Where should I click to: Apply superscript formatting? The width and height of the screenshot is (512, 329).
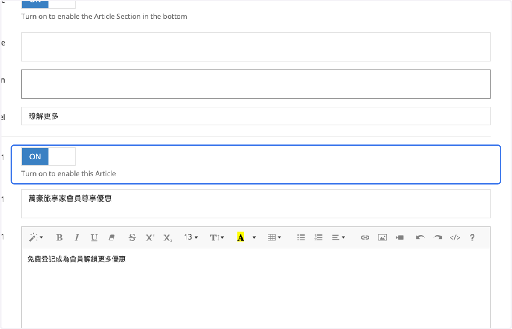(x=150, y=237)
